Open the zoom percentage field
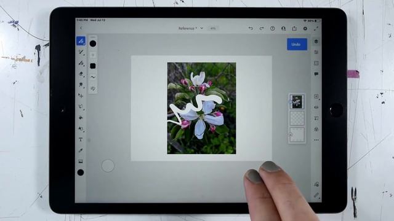The height and width of the screenshot is (221, 394). pyautogui.click(x=213, y=28)
